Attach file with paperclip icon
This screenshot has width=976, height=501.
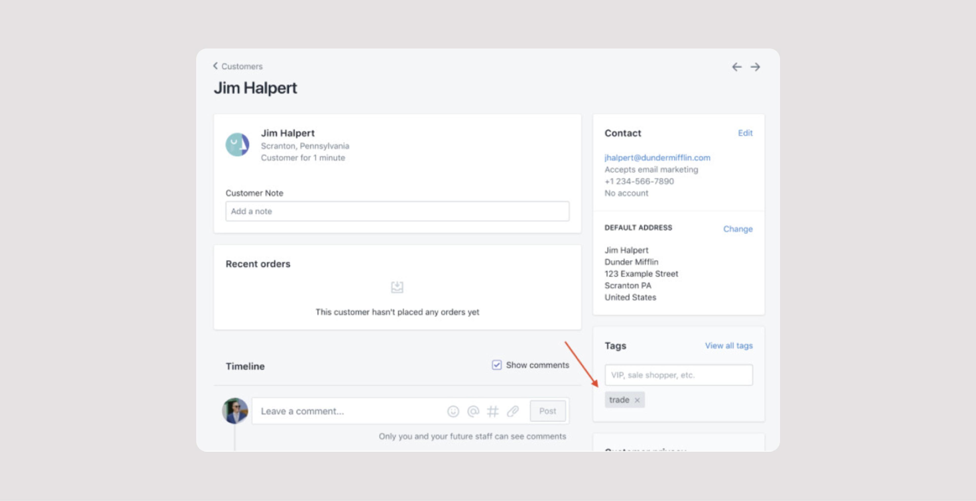pyautogui.click(x=513, y=411)
